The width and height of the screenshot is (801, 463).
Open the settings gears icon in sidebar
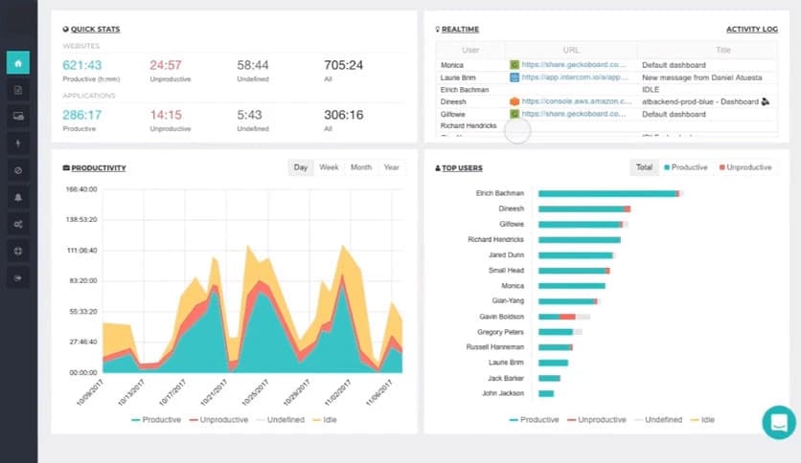click(18, 224)
